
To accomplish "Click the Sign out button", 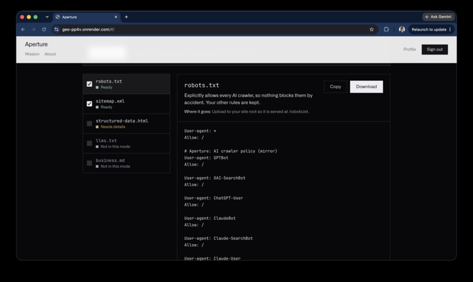I will point(434,49).
